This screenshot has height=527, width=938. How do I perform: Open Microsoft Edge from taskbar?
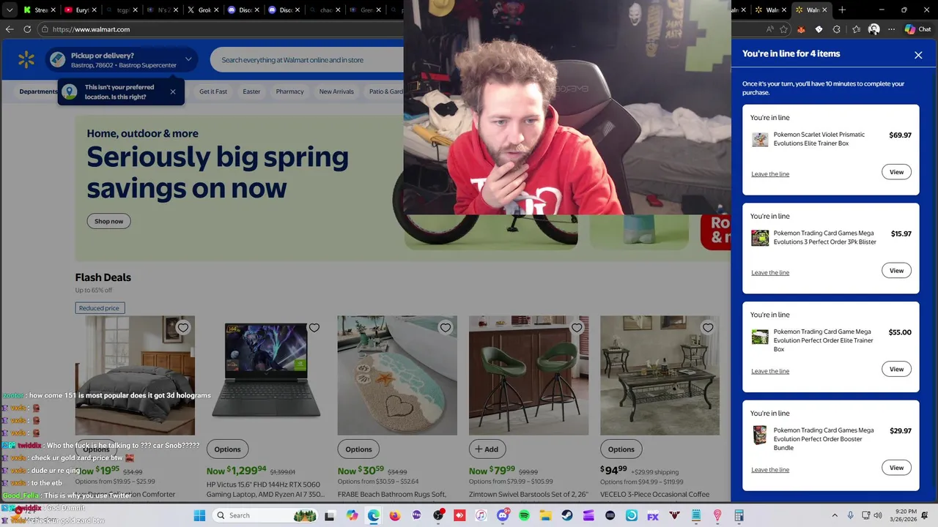click(x=374, y=515)
